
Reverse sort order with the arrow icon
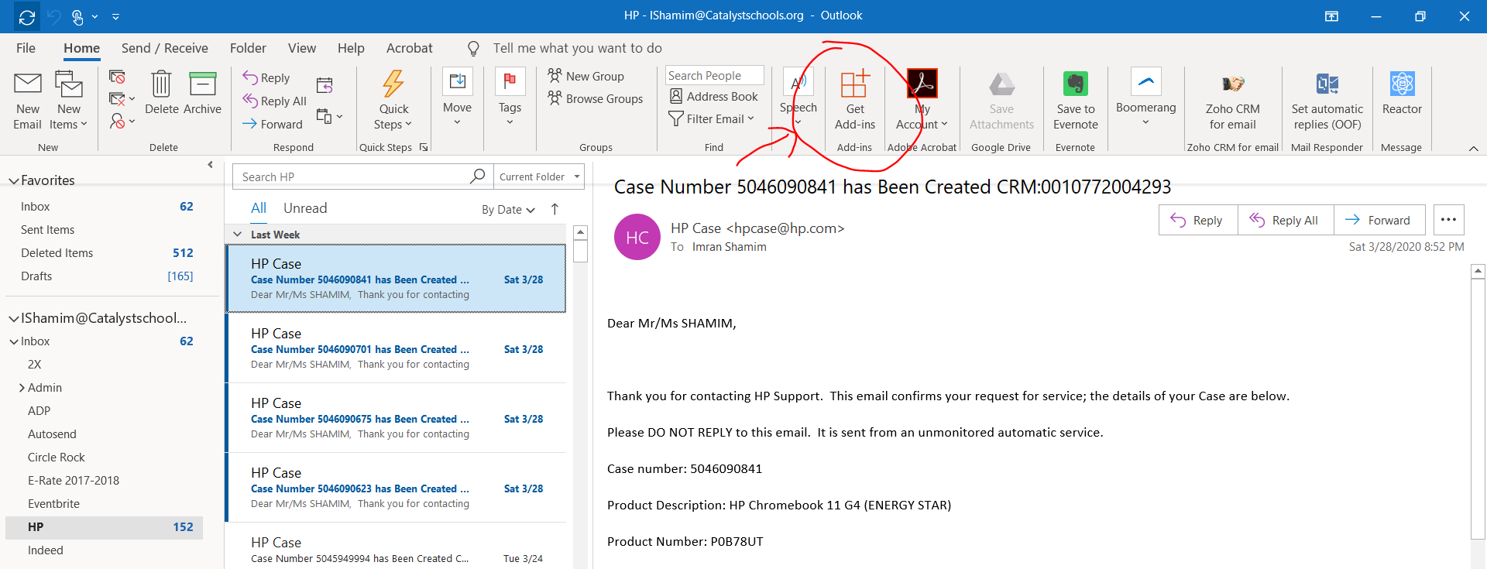coord(555,209)
